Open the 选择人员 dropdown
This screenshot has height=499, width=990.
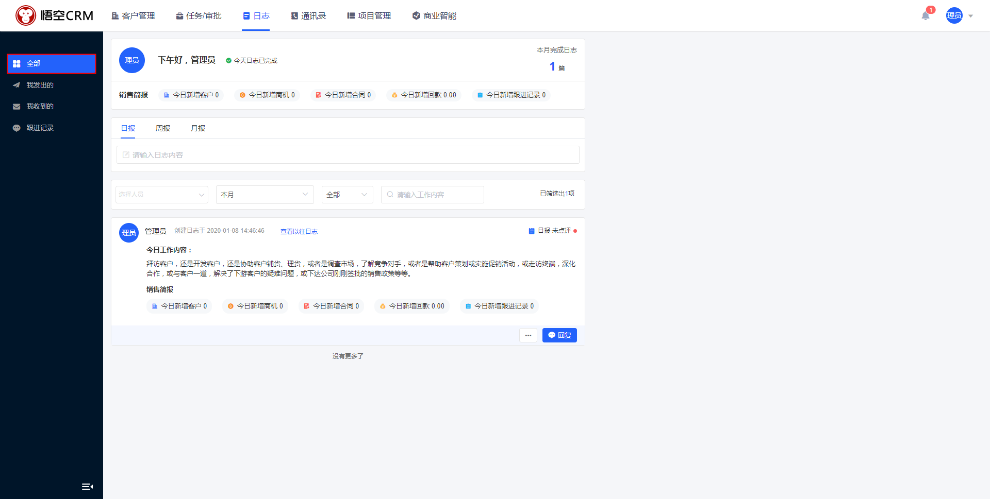tap(162, 195)
